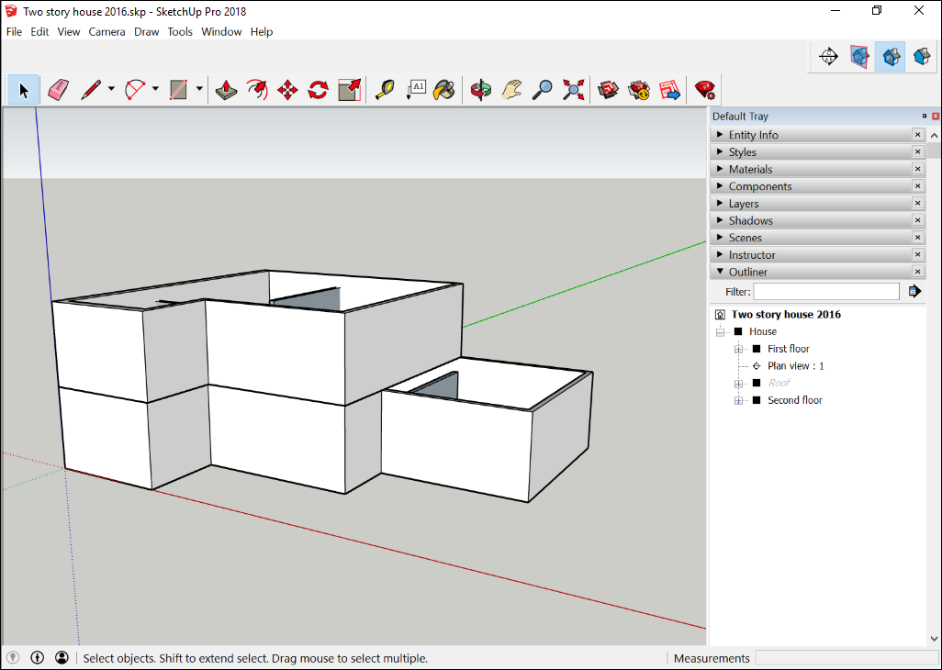Close the Layers panel
This screenshot has width=942, height=670.
point(917,204)
